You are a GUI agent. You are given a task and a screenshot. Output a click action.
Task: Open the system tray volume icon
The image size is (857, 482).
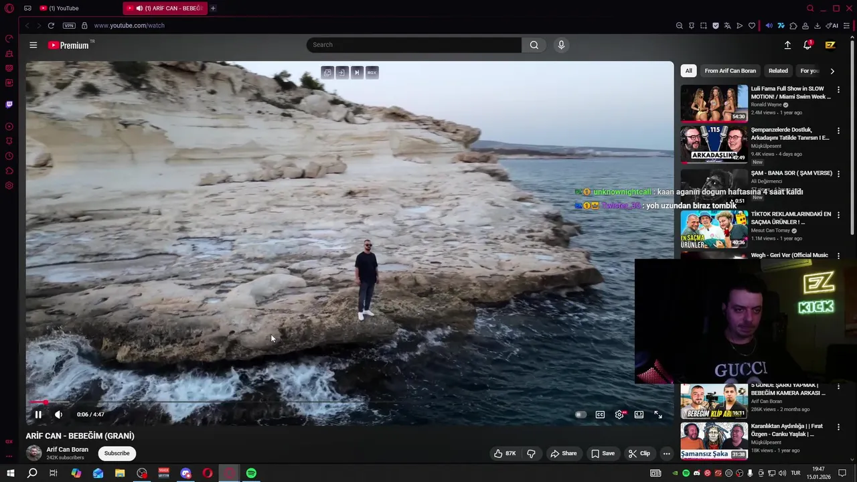(782, 473)
